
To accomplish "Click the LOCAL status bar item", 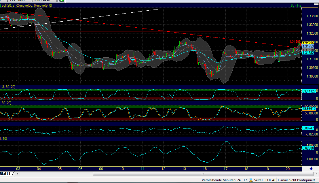I will [271, 180].
